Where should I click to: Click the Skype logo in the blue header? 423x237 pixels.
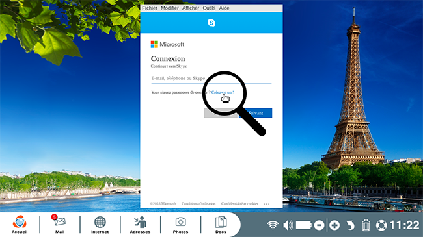pos(211,23)
